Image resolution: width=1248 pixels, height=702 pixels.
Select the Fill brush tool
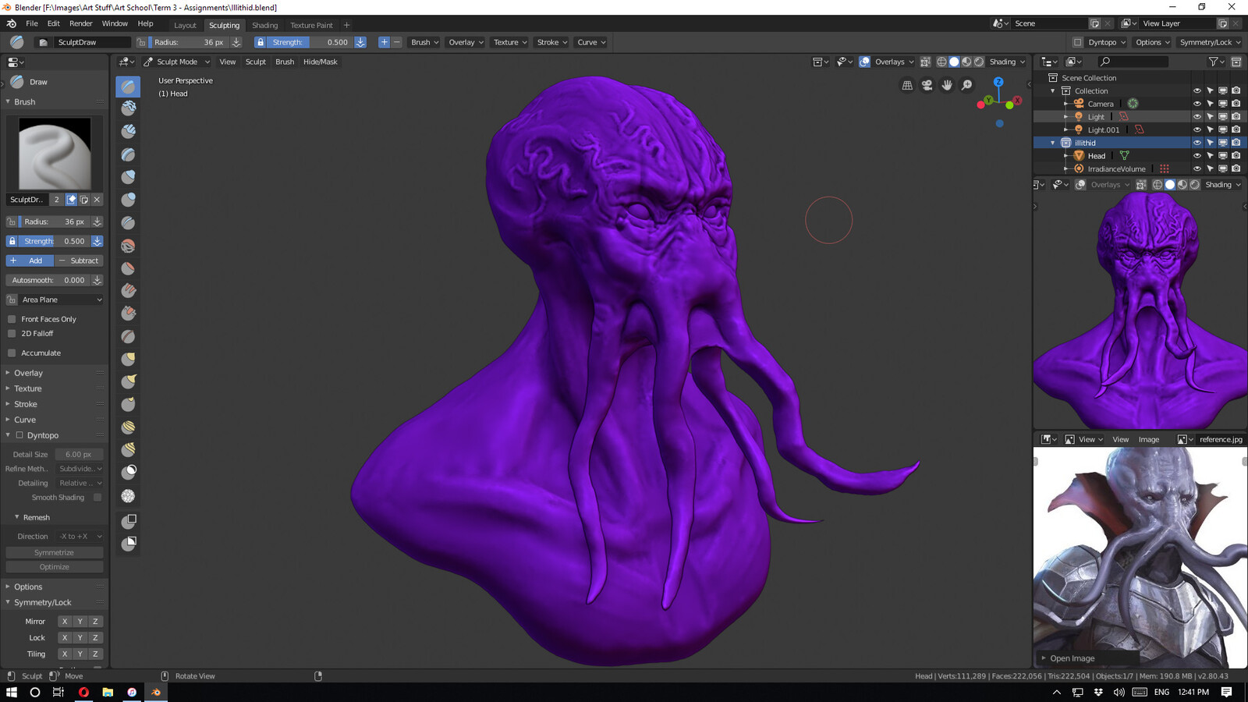(128, 291)
